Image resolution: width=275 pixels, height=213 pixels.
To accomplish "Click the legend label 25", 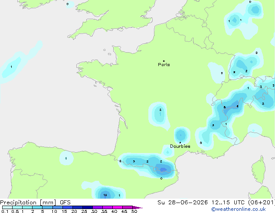I will pos(84,211).
